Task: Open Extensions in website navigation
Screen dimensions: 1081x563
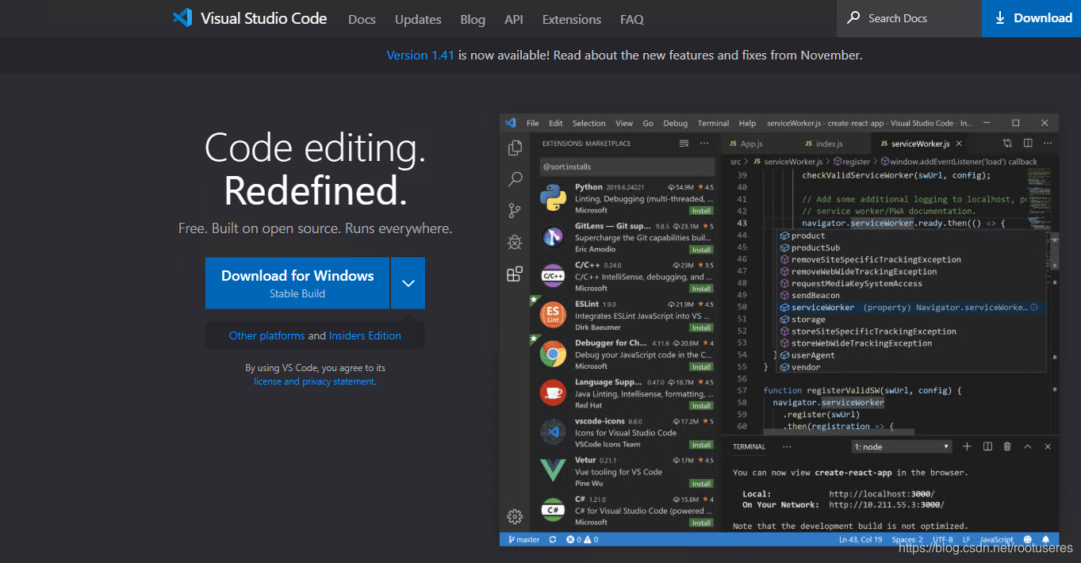Action: click(x=572, y=19)
